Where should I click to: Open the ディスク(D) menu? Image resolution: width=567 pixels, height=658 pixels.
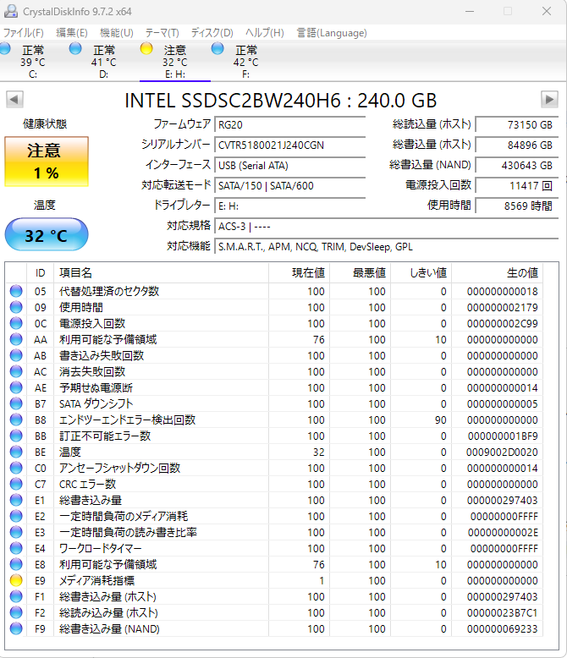tap(212, 33)
